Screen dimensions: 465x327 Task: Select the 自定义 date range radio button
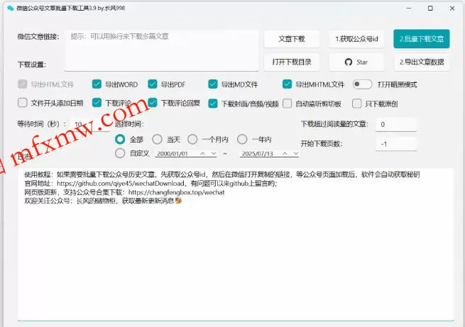[x=120, y=153]
